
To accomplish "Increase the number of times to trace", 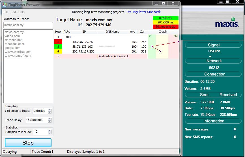I will [x=50, y=110].
